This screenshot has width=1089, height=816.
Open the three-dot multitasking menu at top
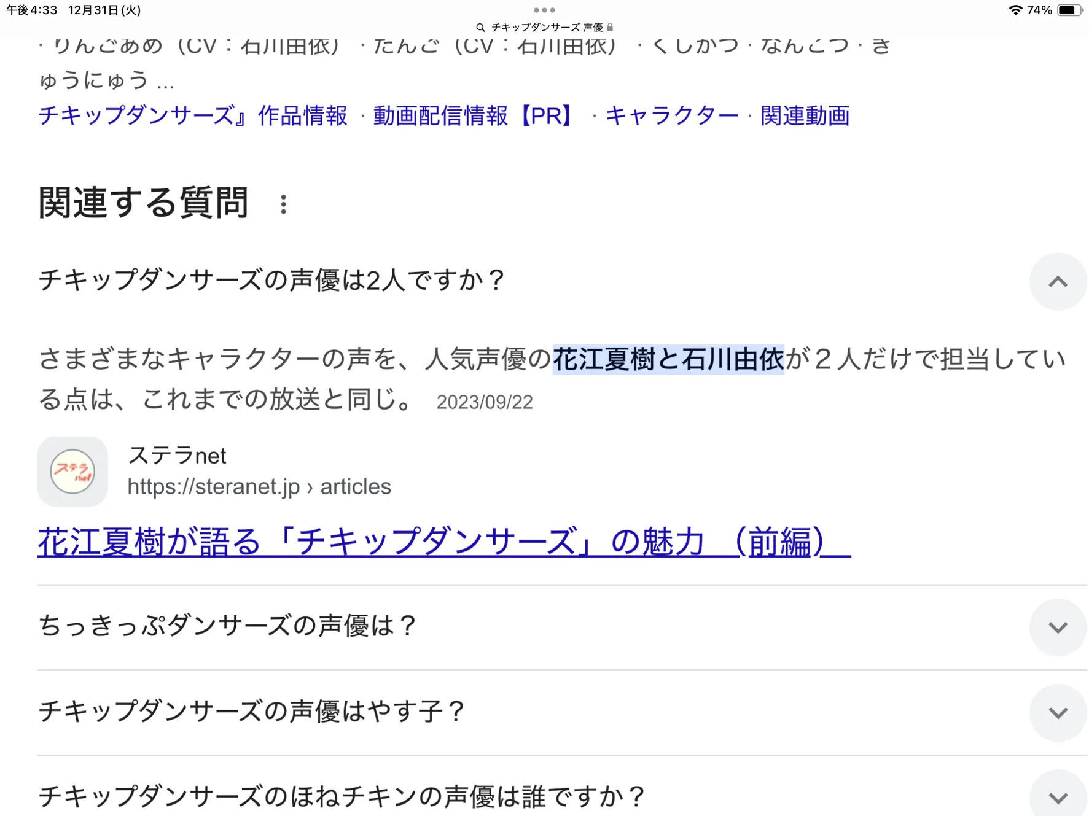[x=544, y=10]
